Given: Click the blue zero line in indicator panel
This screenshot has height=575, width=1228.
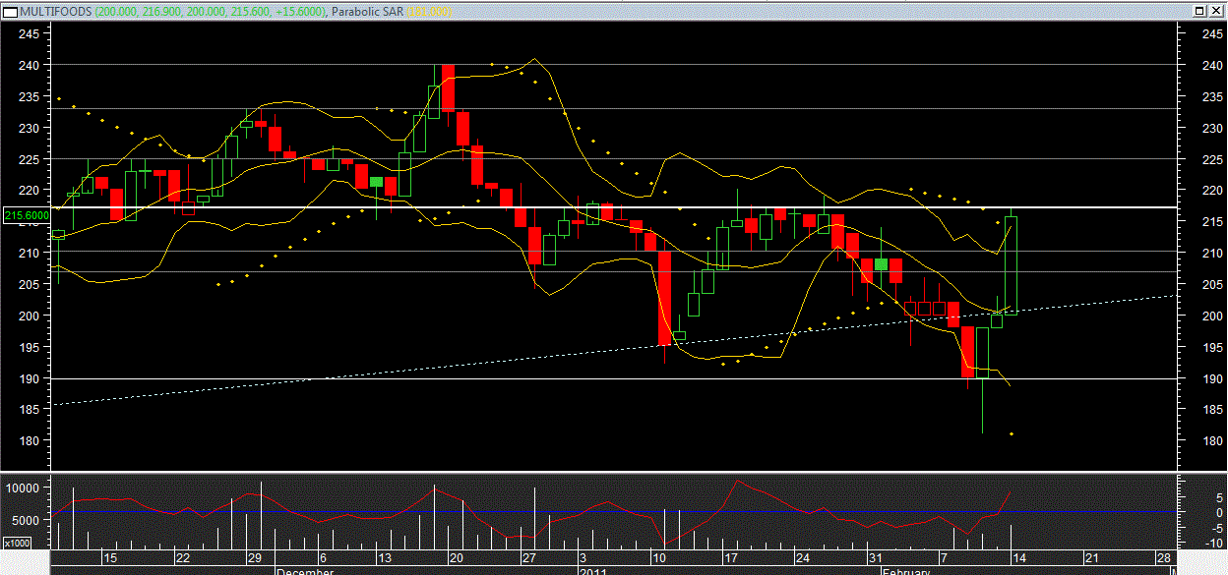Looking at the screenshot, I should (295, 512).
